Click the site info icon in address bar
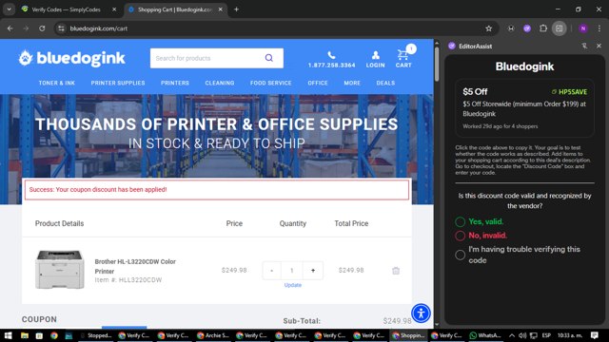 coord(61,28)
